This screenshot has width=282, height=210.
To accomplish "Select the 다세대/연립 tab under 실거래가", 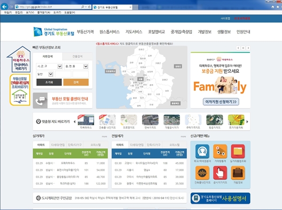I will tap(58, 145).
